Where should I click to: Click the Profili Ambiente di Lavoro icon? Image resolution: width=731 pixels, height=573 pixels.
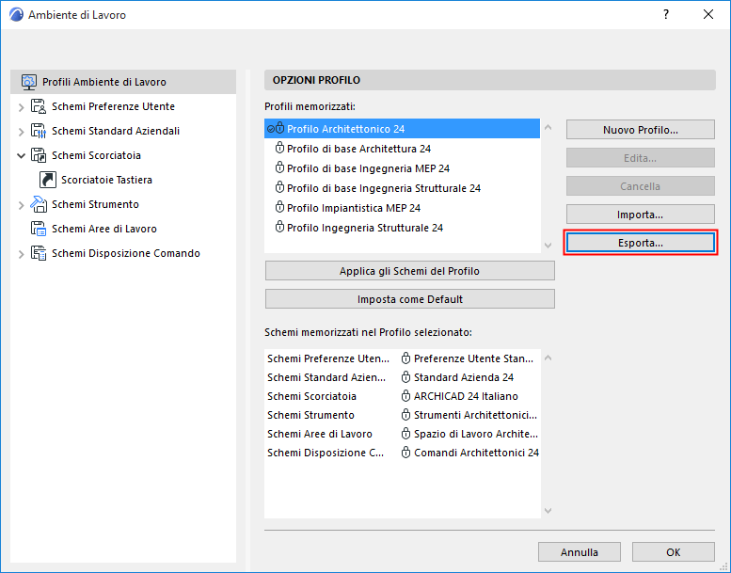28,82
